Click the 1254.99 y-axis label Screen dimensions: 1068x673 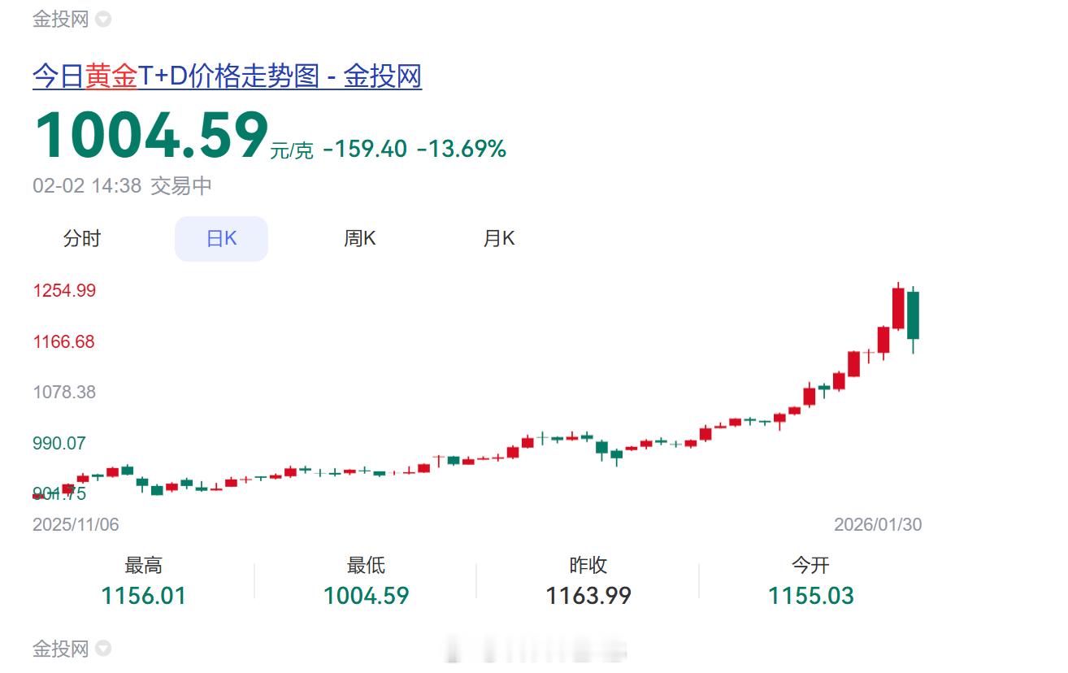(x=64, y=290)
